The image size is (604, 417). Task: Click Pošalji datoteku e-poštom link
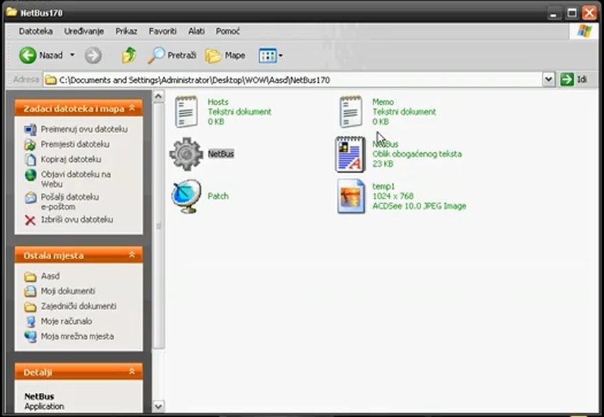click(x=70, y=201)
